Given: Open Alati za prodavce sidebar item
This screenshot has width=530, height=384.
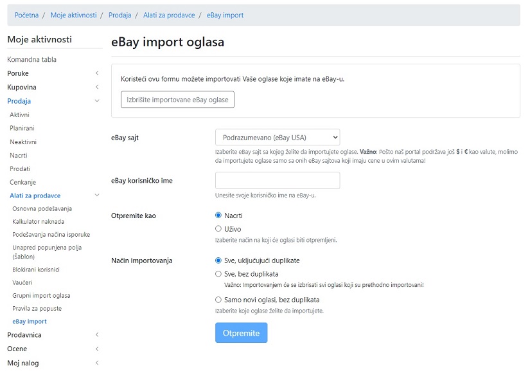Looking at the screenshot, I should pos(35,196).
